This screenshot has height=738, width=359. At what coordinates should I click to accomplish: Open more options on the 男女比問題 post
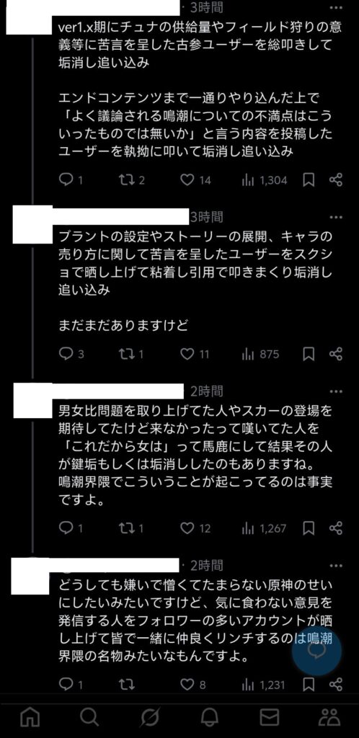pos(336,391)
